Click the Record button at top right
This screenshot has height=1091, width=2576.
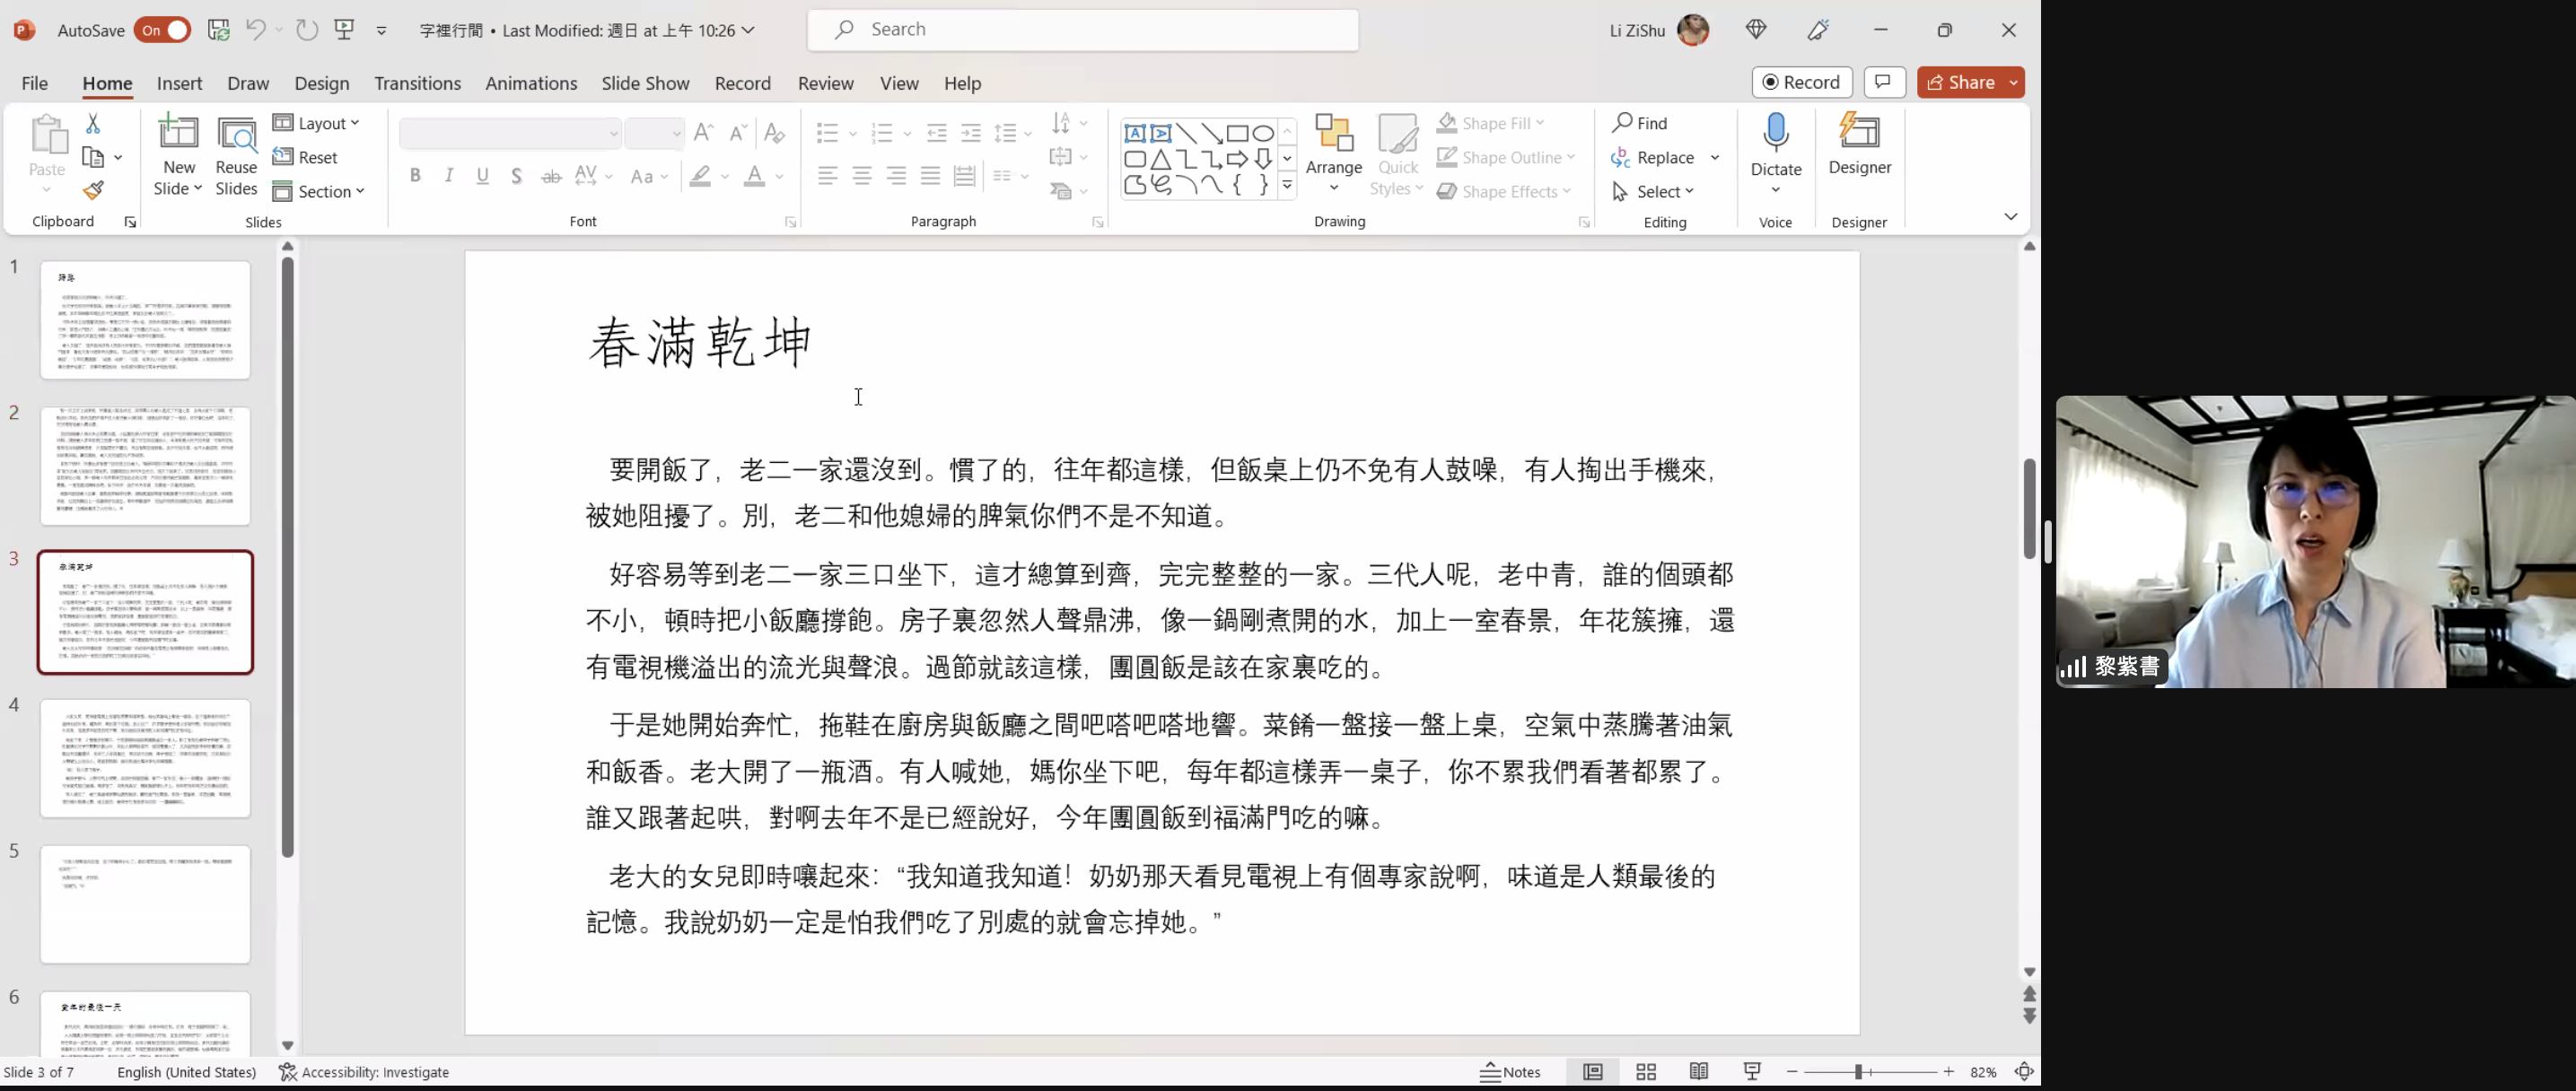(1801, 82)
